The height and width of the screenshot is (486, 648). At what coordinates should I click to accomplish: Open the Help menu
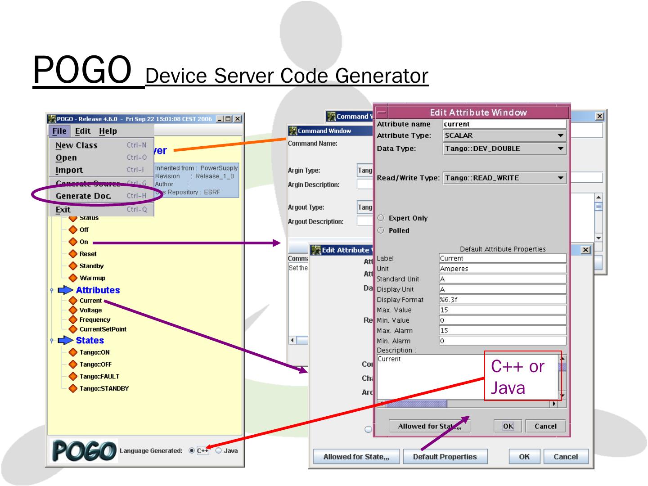[108, 131]
